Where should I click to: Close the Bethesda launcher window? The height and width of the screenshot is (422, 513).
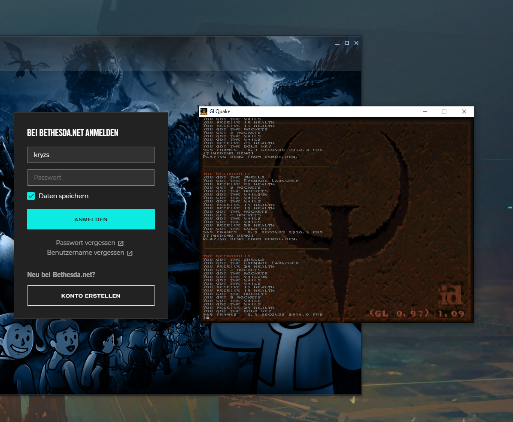pyautogui.click(x=356, y=43)
